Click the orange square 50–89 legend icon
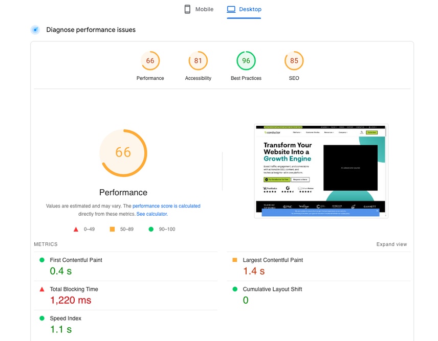This screenshot has width=438, height=341. click(112, 229)
